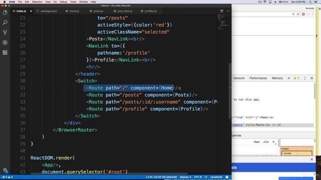Open the Window menu
This screenshot has width=321, height=180.
tap(84, 2)
